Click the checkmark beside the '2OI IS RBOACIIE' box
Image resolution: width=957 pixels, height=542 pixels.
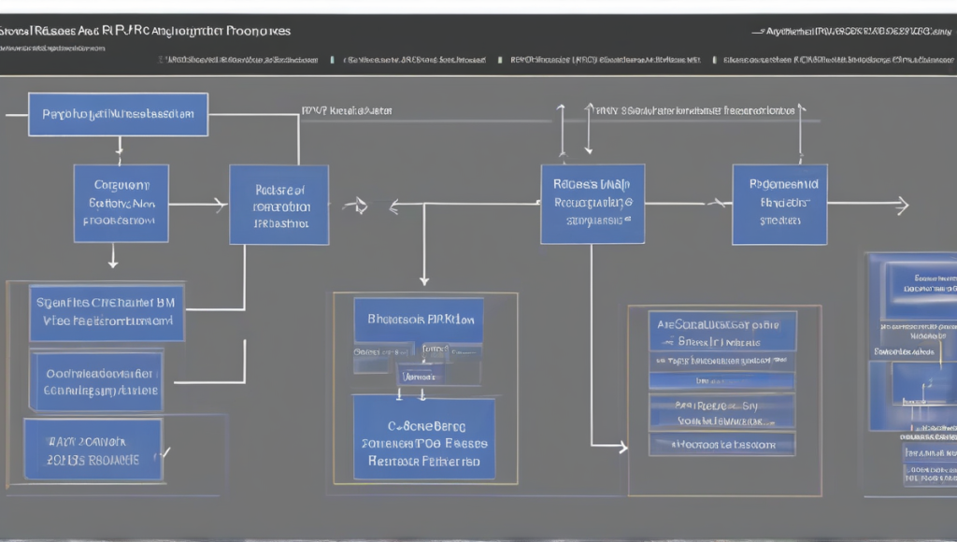coord(165,452)
